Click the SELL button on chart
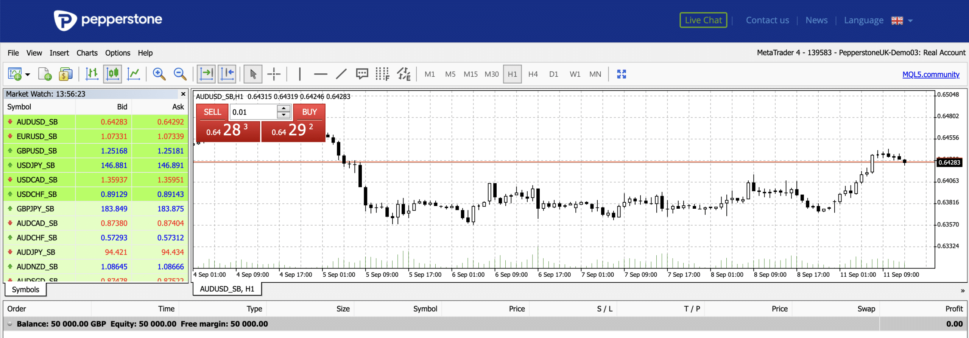This screenshot has width=969, height=338. 212,112
